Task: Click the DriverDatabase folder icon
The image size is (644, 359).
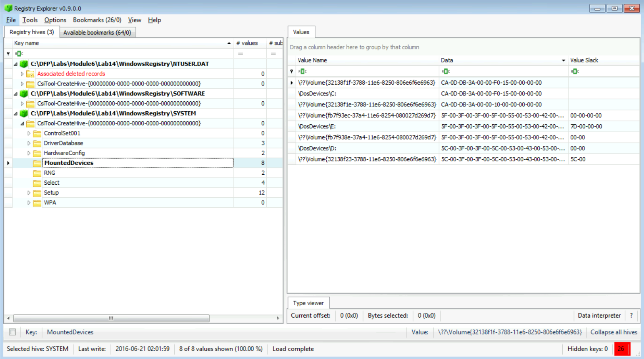Action: [x=37, y=143]
